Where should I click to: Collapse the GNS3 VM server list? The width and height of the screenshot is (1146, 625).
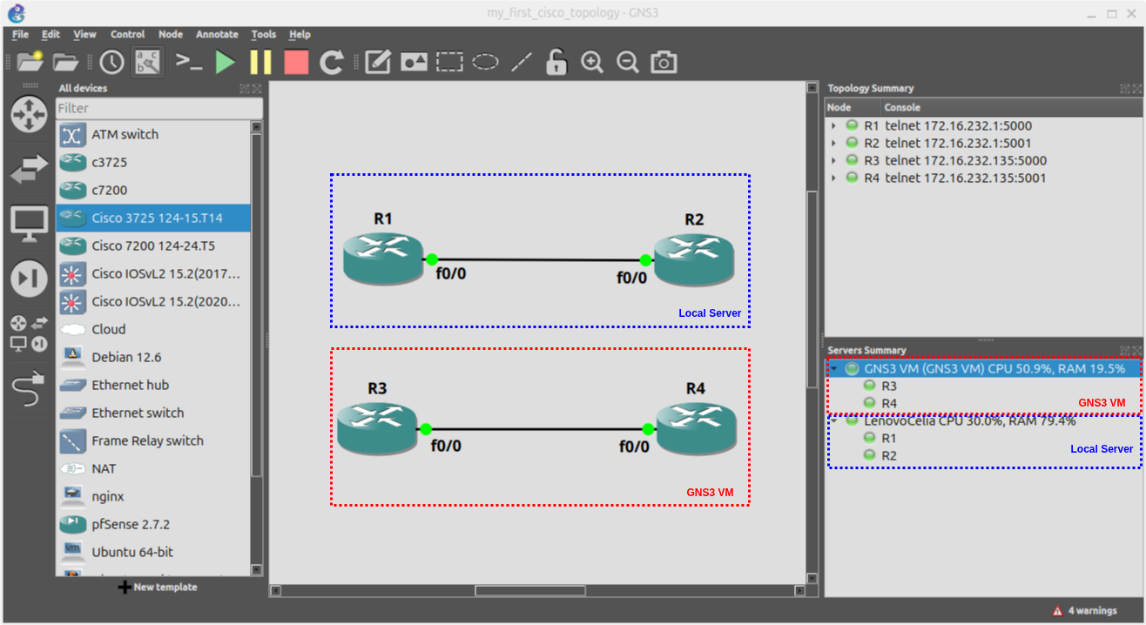pos(833,367)
